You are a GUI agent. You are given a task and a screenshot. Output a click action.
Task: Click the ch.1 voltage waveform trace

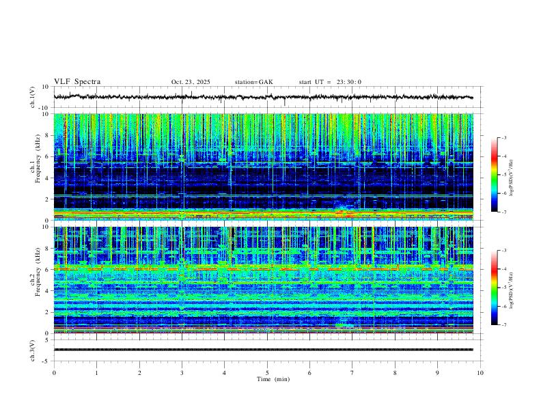263,97
